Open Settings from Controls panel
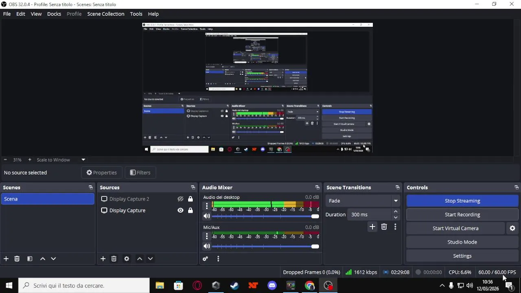 (462, 256)
